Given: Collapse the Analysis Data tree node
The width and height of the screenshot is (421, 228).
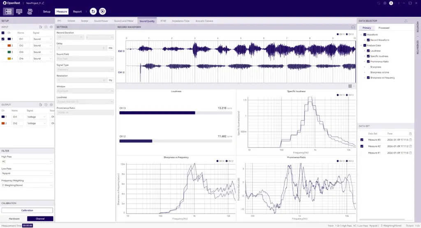Looking at the screenshot, I should 361,45.
